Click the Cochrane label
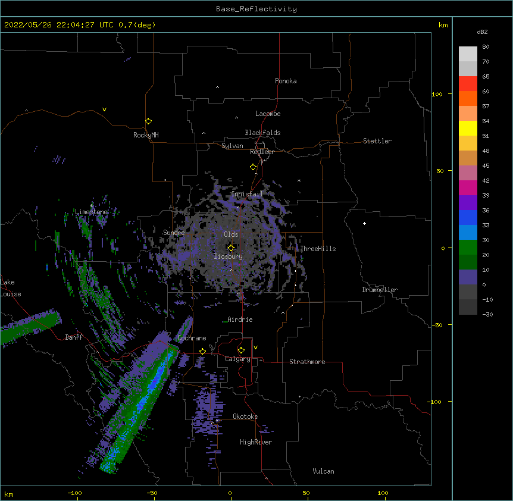 192,338
